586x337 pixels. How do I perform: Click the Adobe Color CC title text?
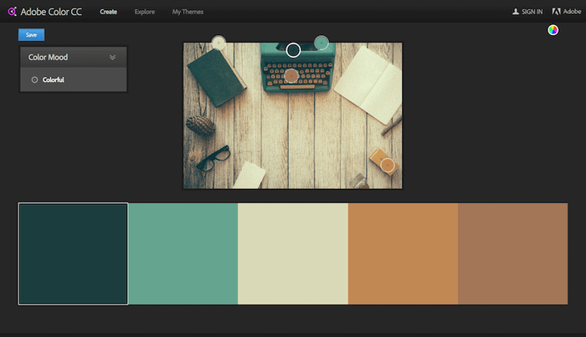[x=51, y=12]
